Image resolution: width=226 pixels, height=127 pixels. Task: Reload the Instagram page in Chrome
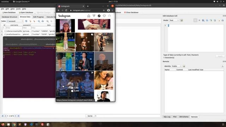click(66, 10)
